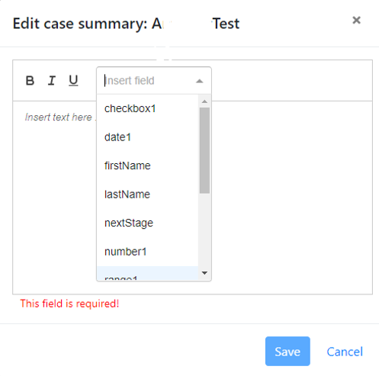
Task: Save the case summary
Action: 287,351
